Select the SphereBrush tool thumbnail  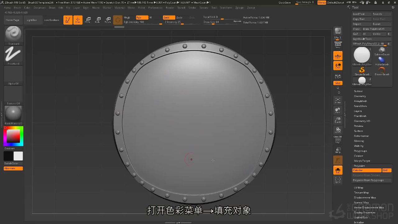(382, 51)
